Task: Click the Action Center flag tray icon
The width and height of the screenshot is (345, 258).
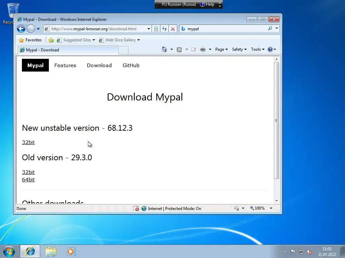Action: pos(293,251)
